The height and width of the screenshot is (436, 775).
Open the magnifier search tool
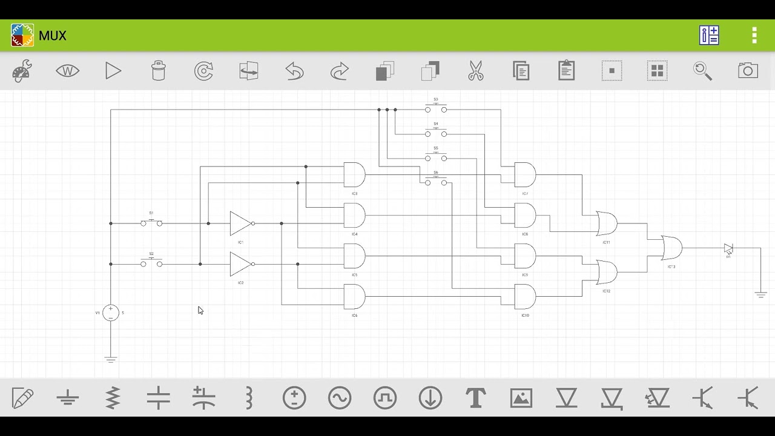702,71
